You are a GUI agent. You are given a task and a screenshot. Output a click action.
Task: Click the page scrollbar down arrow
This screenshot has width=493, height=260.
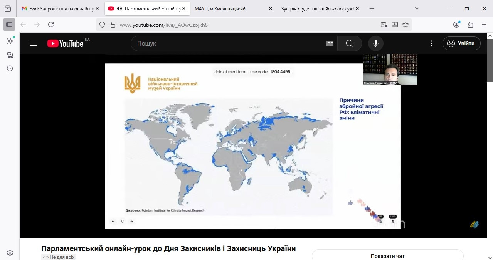490,257
